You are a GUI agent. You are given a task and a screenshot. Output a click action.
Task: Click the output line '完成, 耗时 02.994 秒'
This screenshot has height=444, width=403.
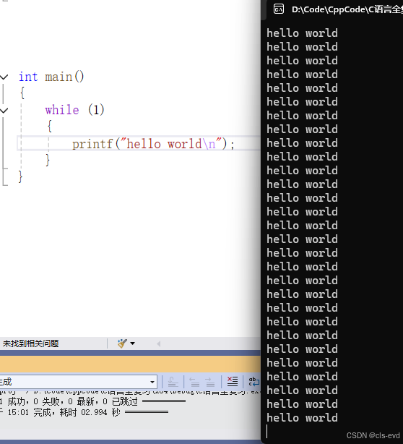pos(77,412)
